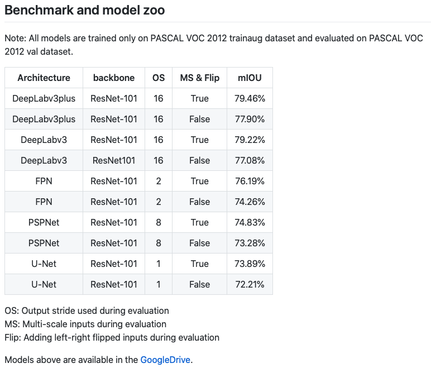
Task: Click the mIOU column header
Action: 250,78
